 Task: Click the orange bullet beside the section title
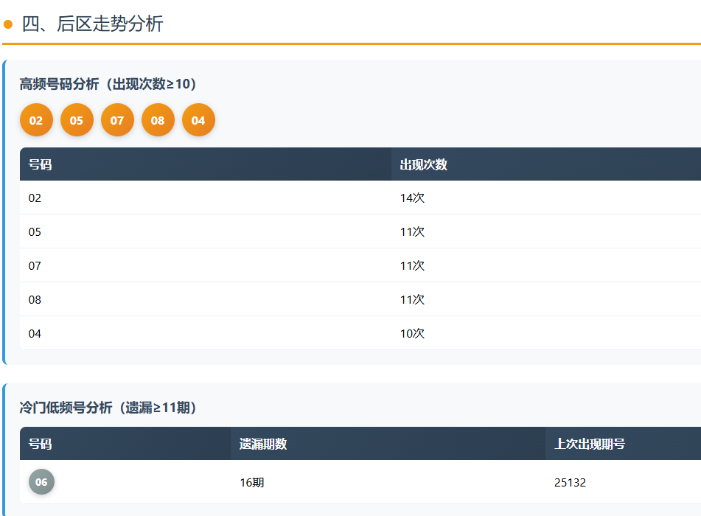point(8,24)
